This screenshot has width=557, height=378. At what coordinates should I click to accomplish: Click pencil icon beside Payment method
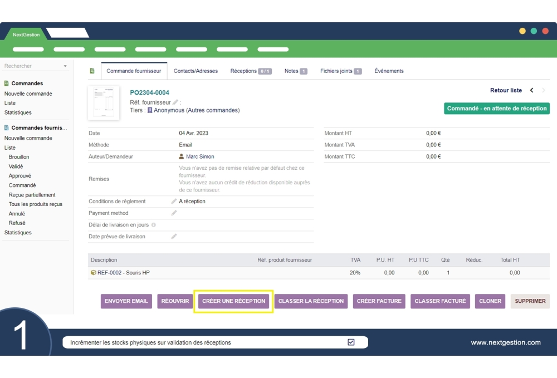(174, 213)
